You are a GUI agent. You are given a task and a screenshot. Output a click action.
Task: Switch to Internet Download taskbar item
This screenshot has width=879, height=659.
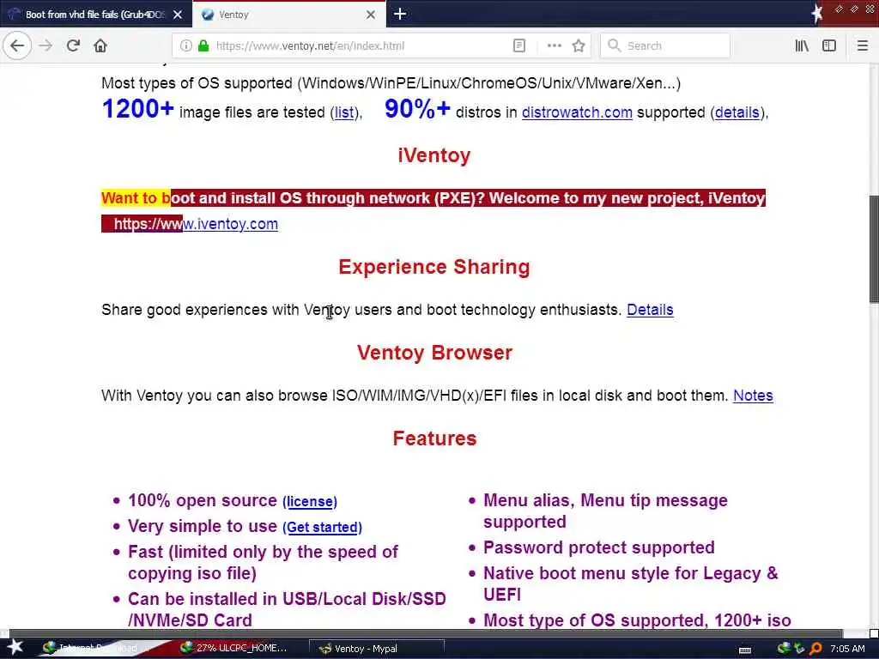(95, 649)
